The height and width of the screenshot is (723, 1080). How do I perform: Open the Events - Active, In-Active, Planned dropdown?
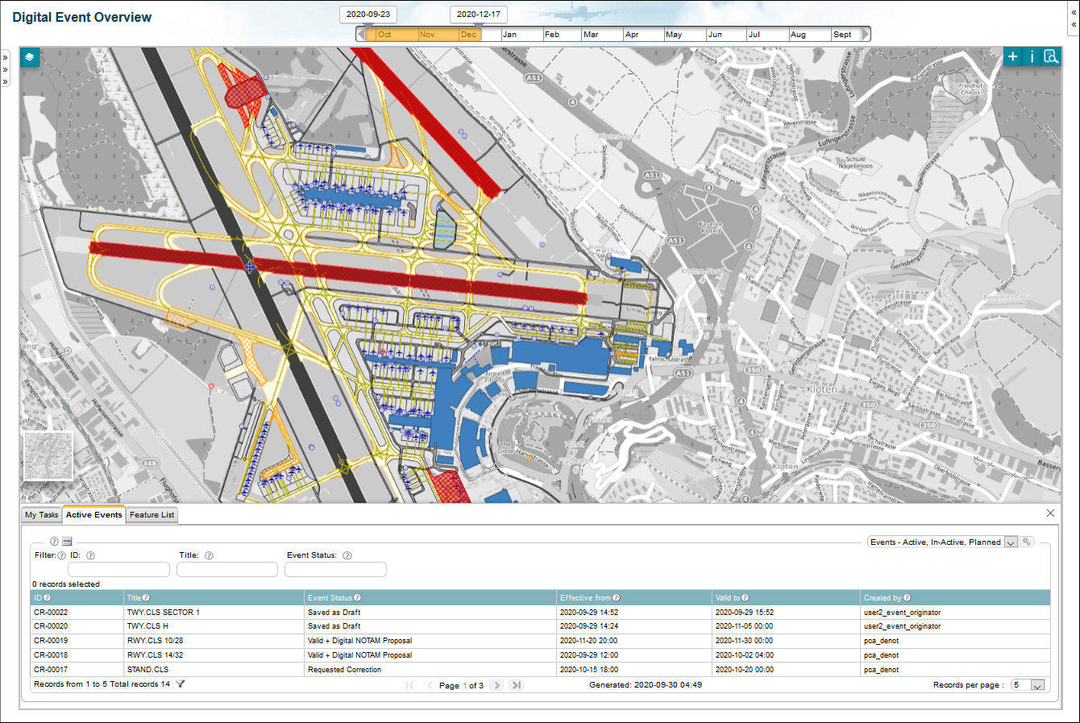(x=1011, y=542)
